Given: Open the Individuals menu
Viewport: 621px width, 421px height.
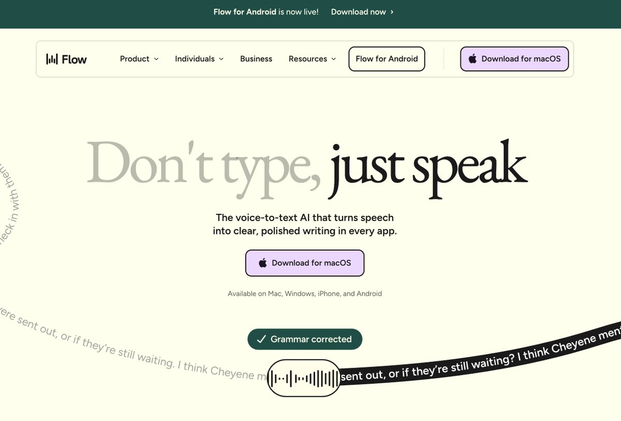Looking at the screenshot, I should click(x=199, y=59).
